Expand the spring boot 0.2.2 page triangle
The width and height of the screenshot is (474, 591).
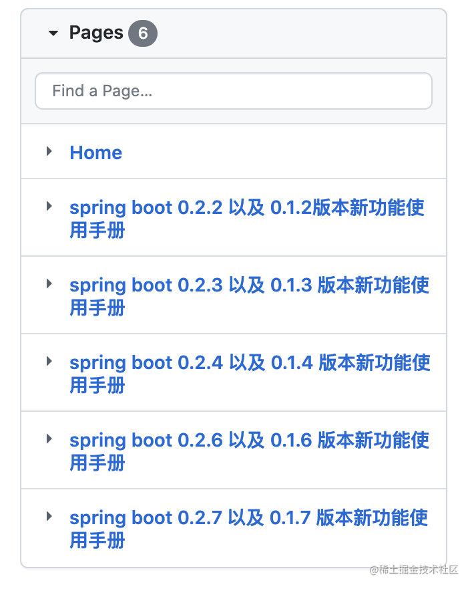[x=49, y=206]
